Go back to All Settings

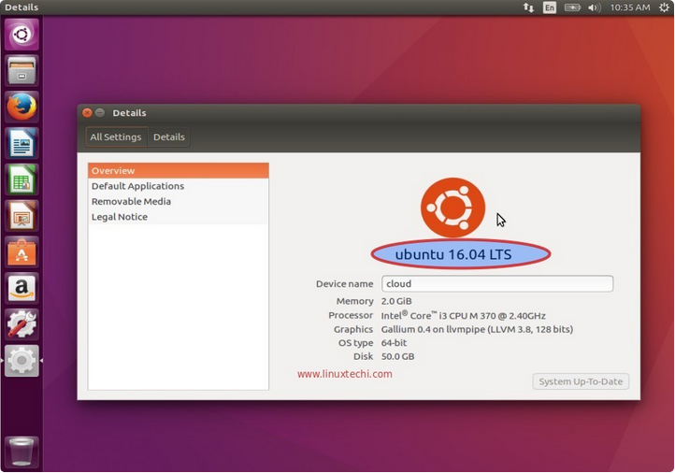(x=116, y=136)
